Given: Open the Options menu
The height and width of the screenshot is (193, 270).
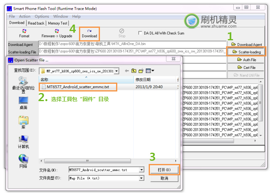Looking at the screenshot, I should [x=42, y=17].
